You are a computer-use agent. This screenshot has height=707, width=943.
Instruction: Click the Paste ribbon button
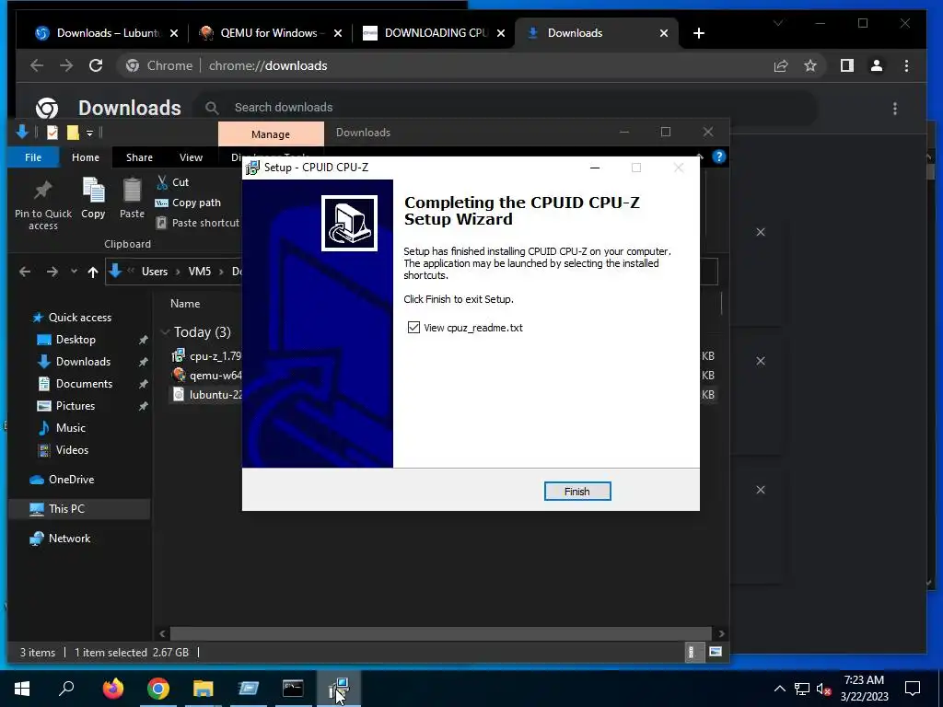click(132, 199)
